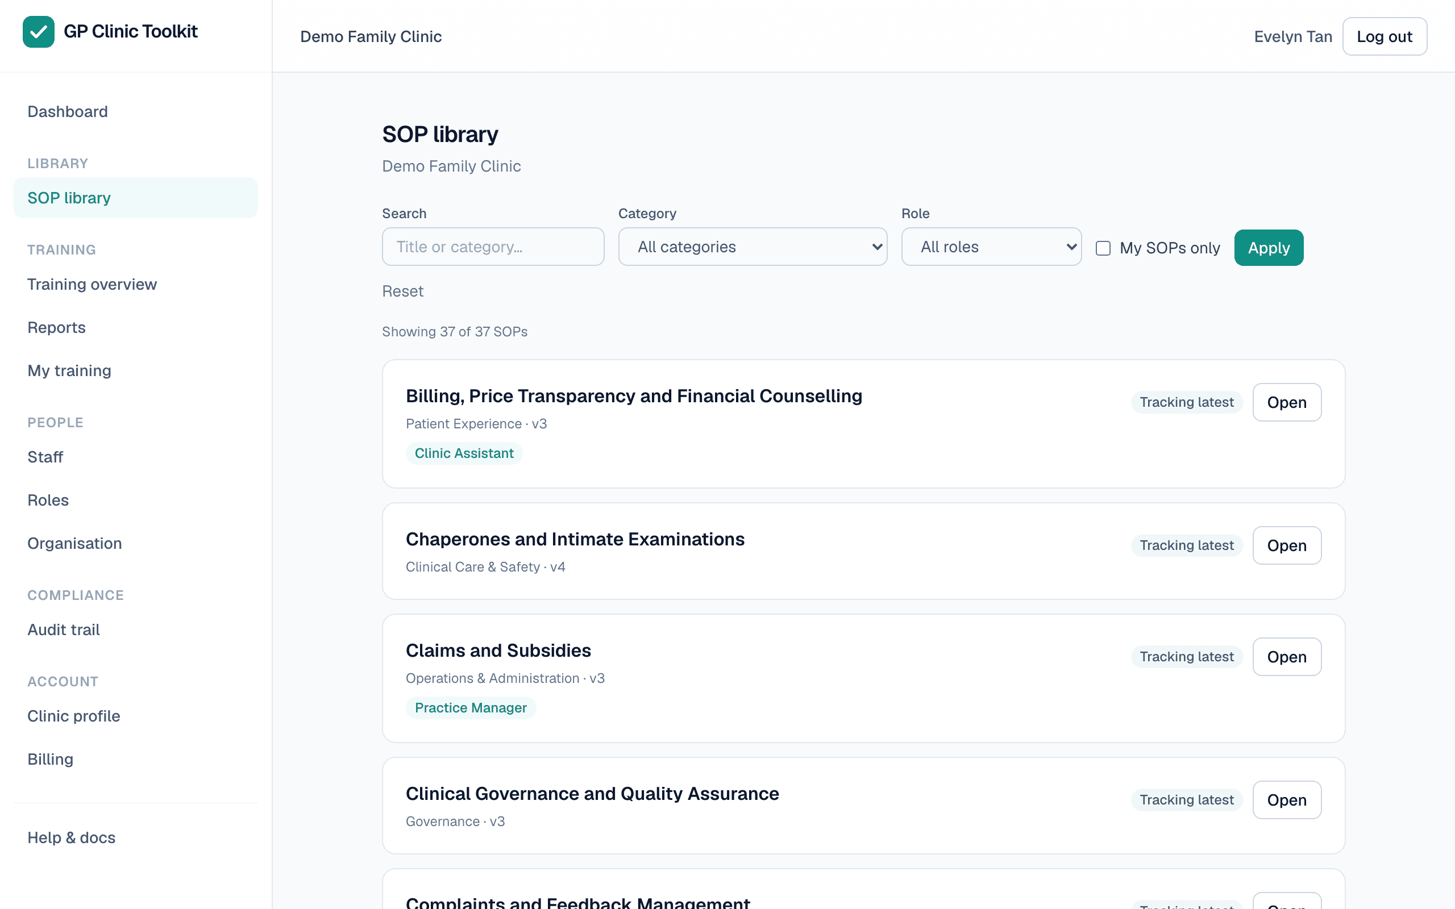Click the Search title or category field
Image resolution: width=1455 pixels, height=909 pixels.
493,247
